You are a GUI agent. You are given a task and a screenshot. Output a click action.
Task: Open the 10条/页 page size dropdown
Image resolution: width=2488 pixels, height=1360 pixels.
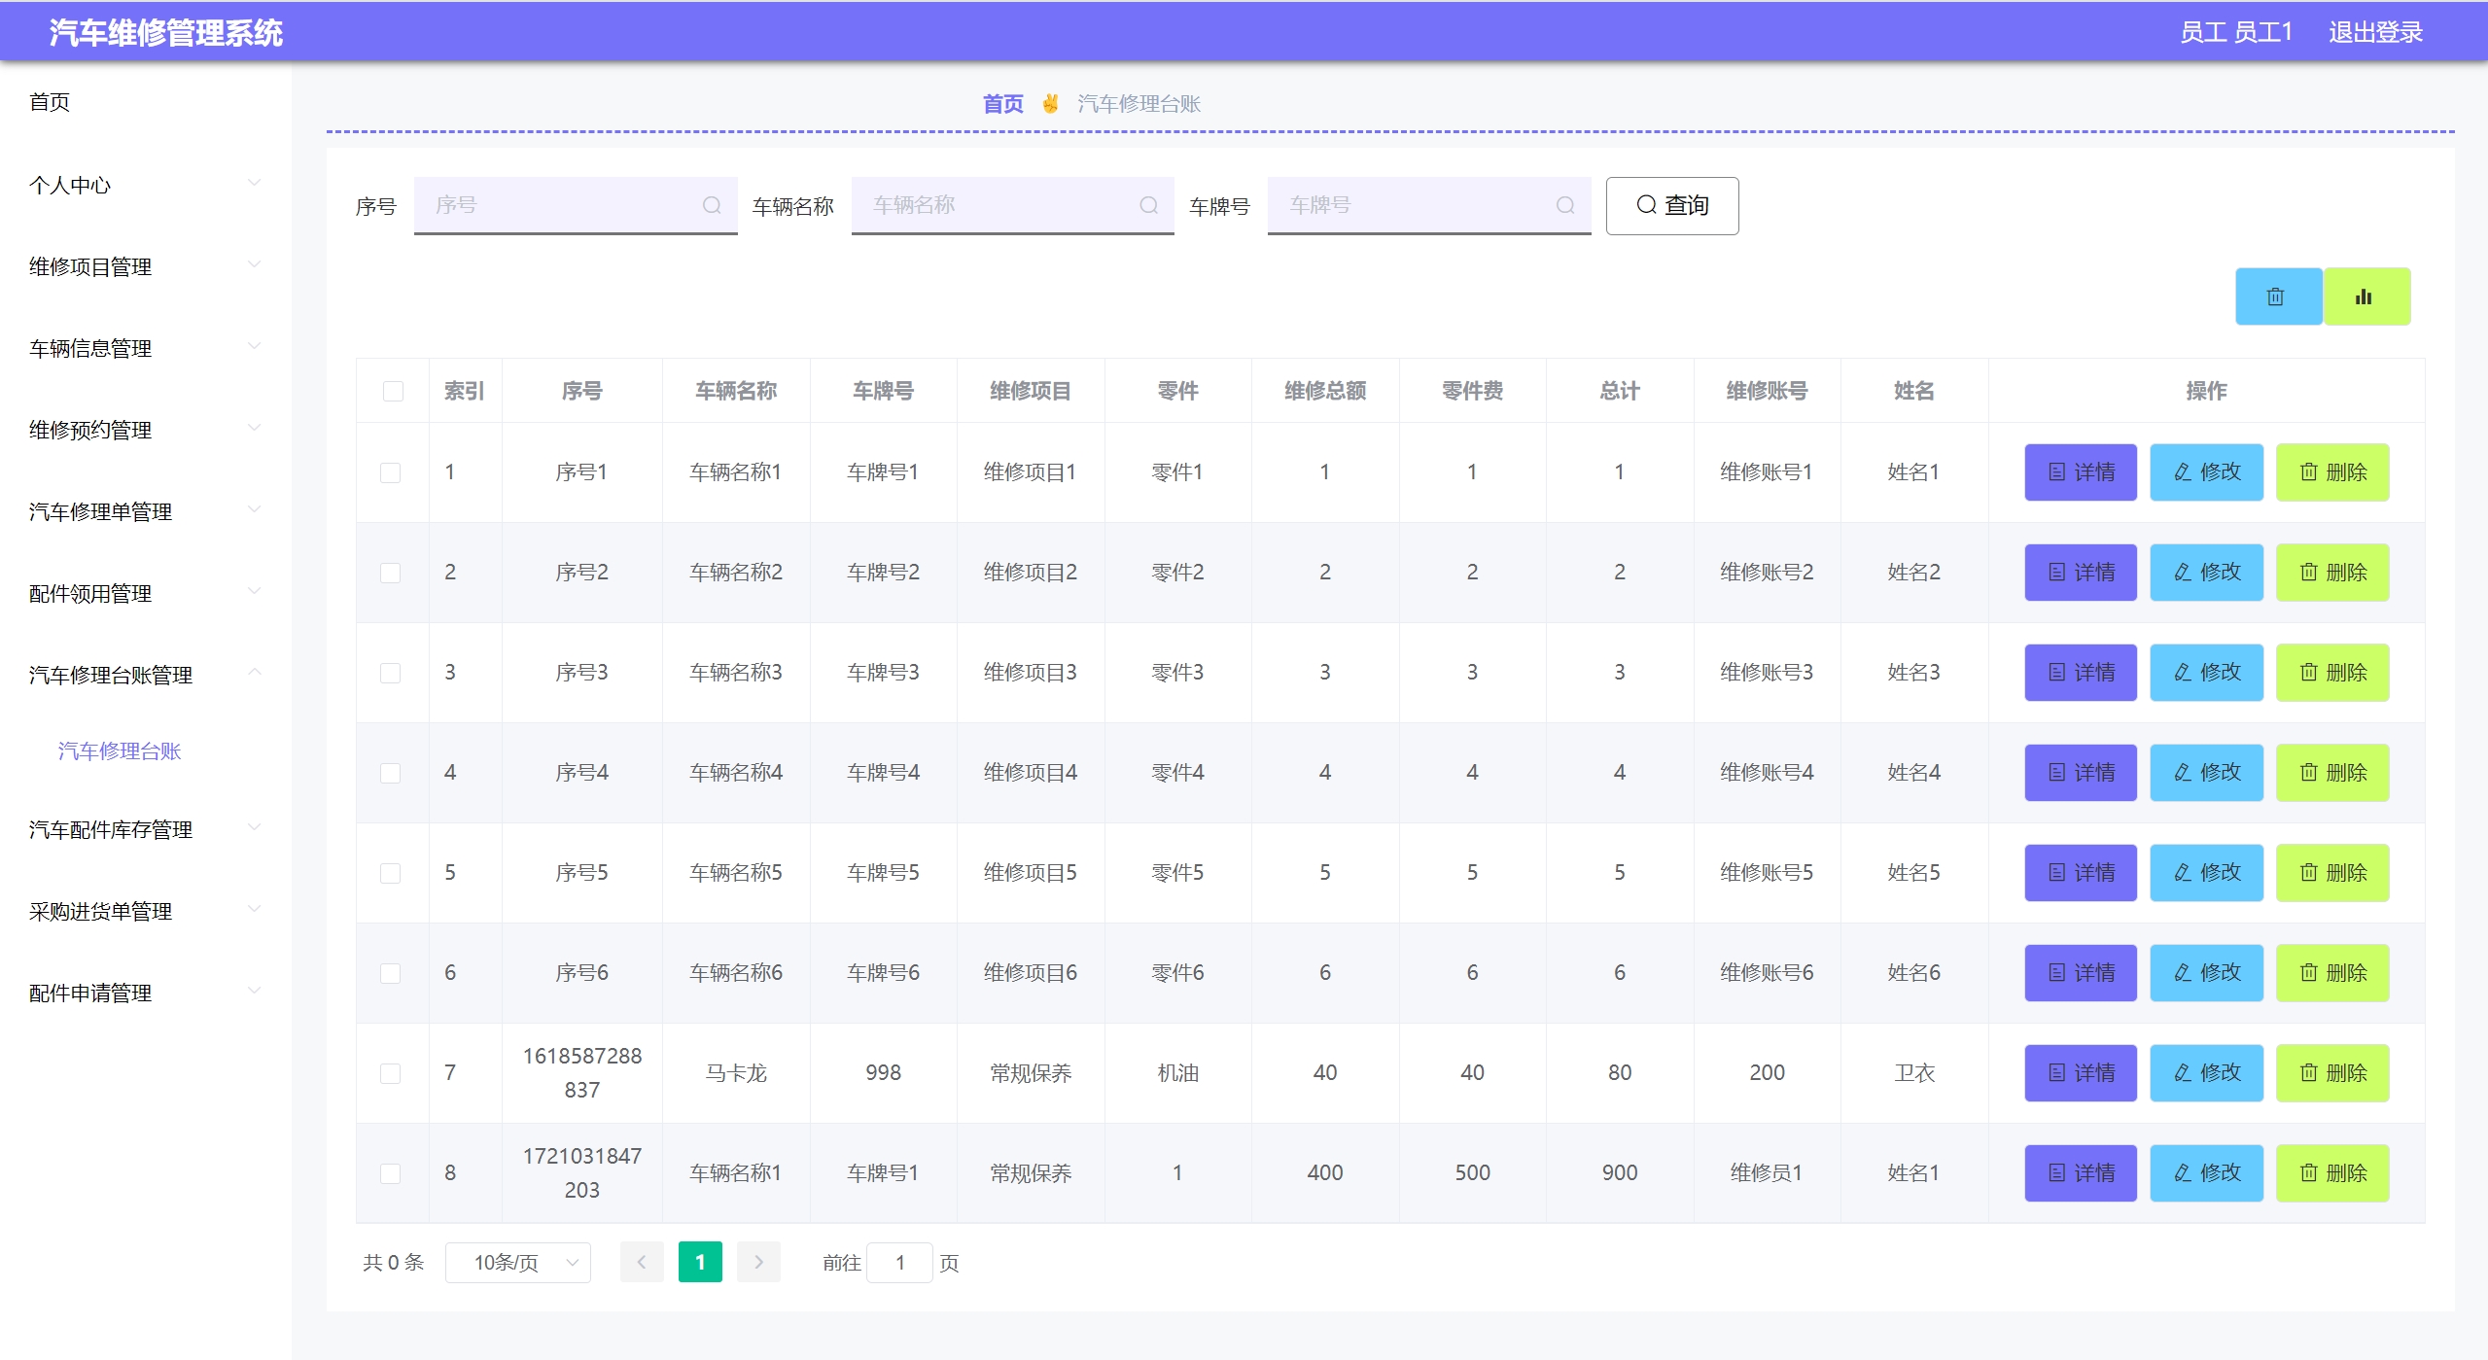point(517,1262)
